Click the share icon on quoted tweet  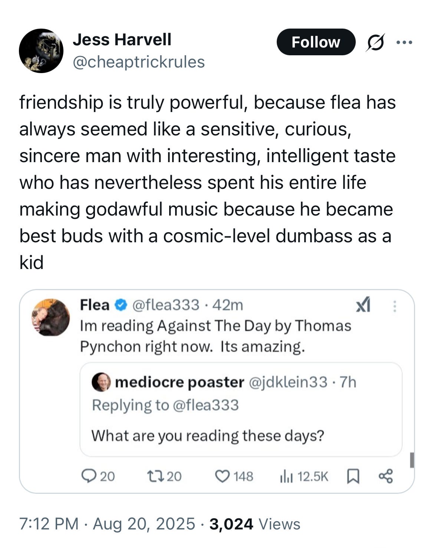[x=385, y=476]
